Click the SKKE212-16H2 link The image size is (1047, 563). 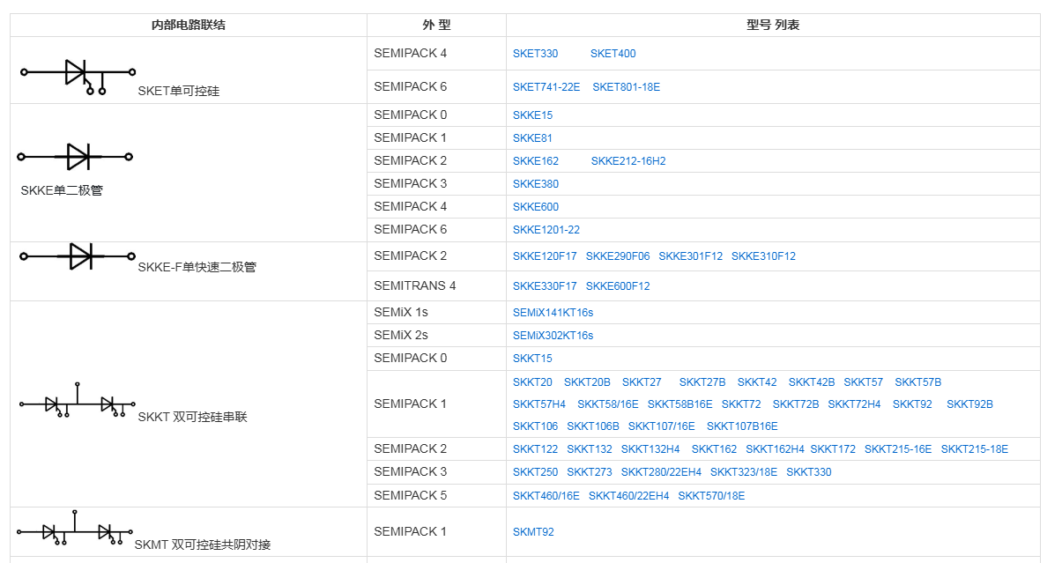627,161
